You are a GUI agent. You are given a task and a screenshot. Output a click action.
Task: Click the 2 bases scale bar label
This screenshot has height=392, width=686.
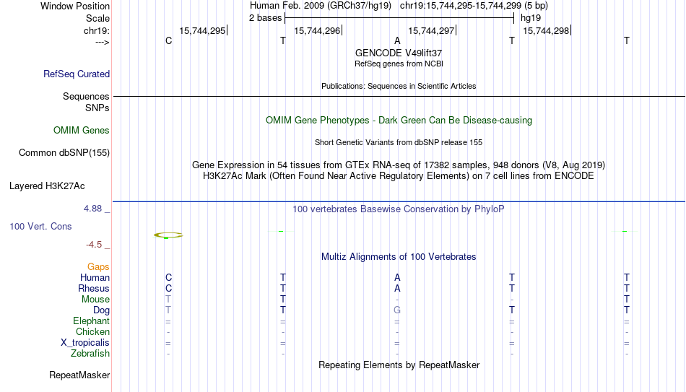click(266, 18)
